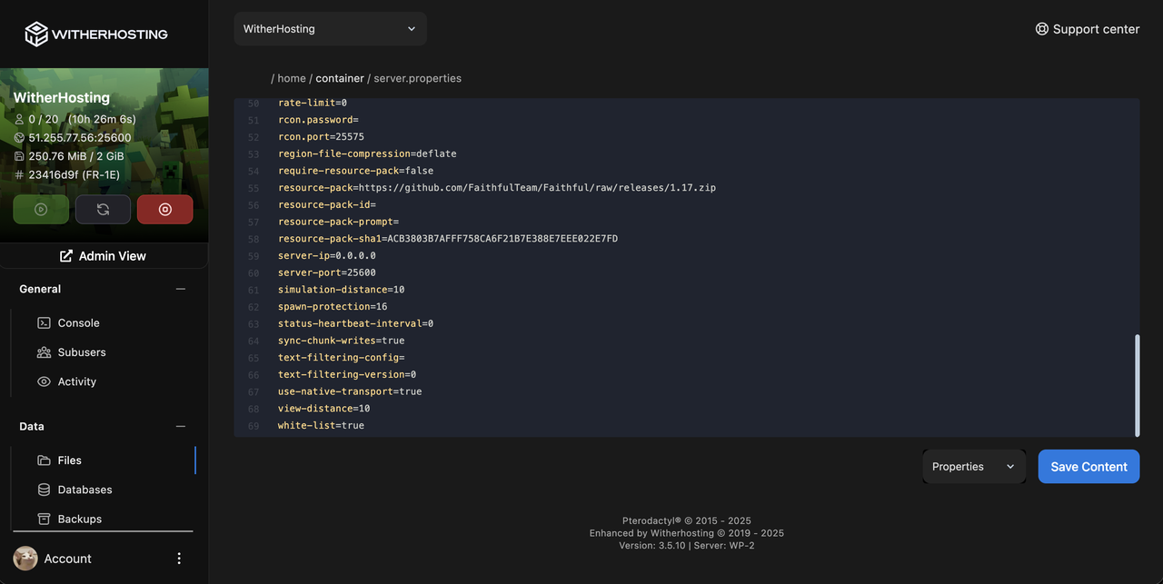Screen dimensions: 1163x584
Task: Click the server ID 23416d9f (FR-1E)
Action: (74, 174)
